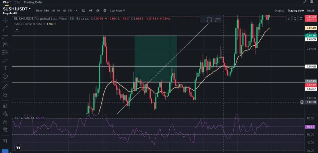
Task: Click the circular plus icon in top toolbar
Action: click(105, 10)
